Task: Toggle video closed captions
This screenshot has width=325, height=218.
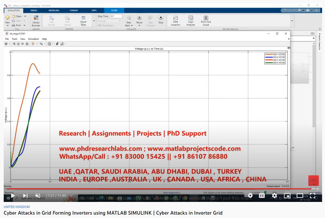Action: point(262,196)
